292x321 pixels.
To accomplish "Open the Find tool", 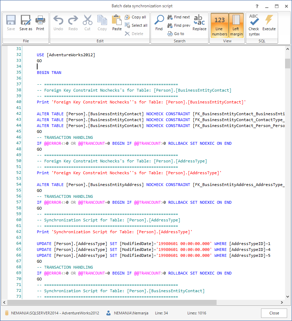I will [159, 23].
